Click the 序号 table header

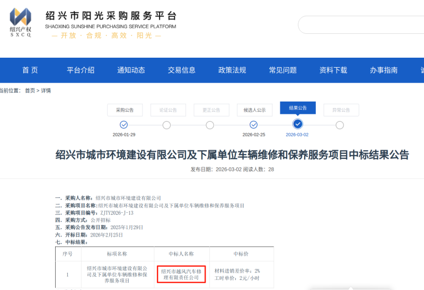click(x=68, y=254)
